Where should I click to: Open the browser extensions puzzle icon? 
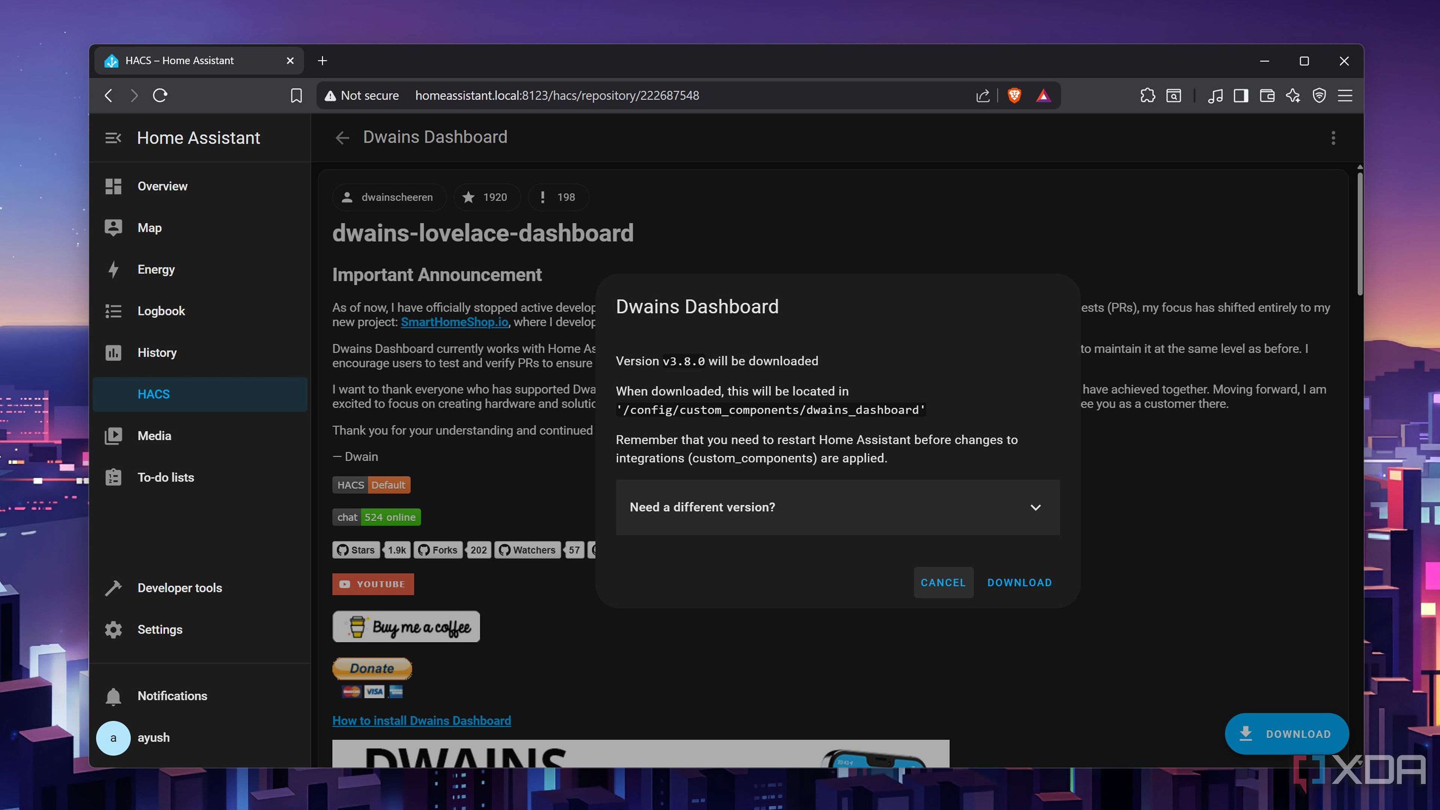point(1147,96)
